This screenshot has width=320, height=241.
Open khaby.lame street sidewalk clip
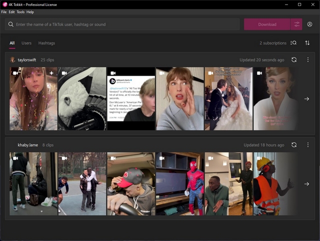[x=33, y=183]
